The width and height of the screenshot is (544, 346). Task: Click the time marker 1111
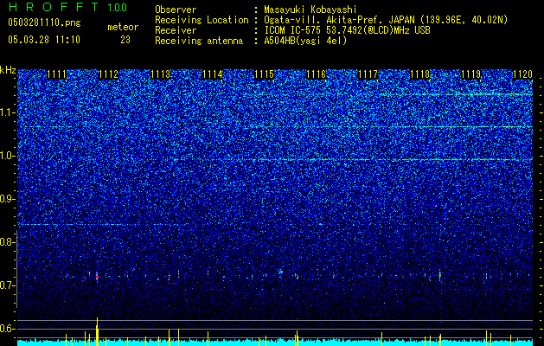(57, 74)
